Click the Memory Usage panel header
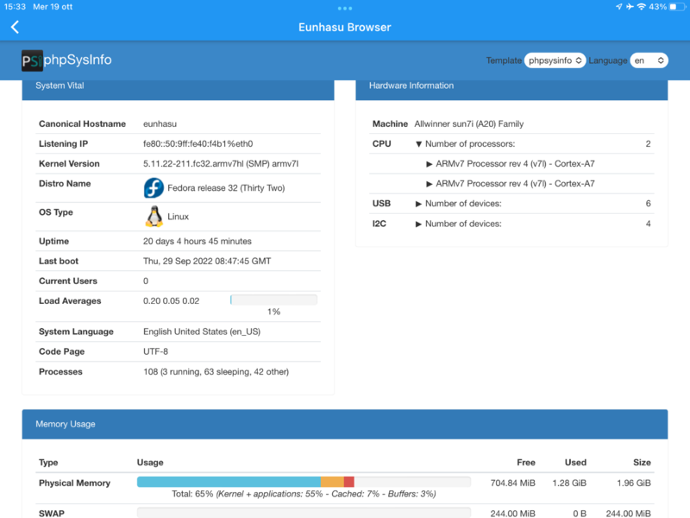 pos(345,424)
